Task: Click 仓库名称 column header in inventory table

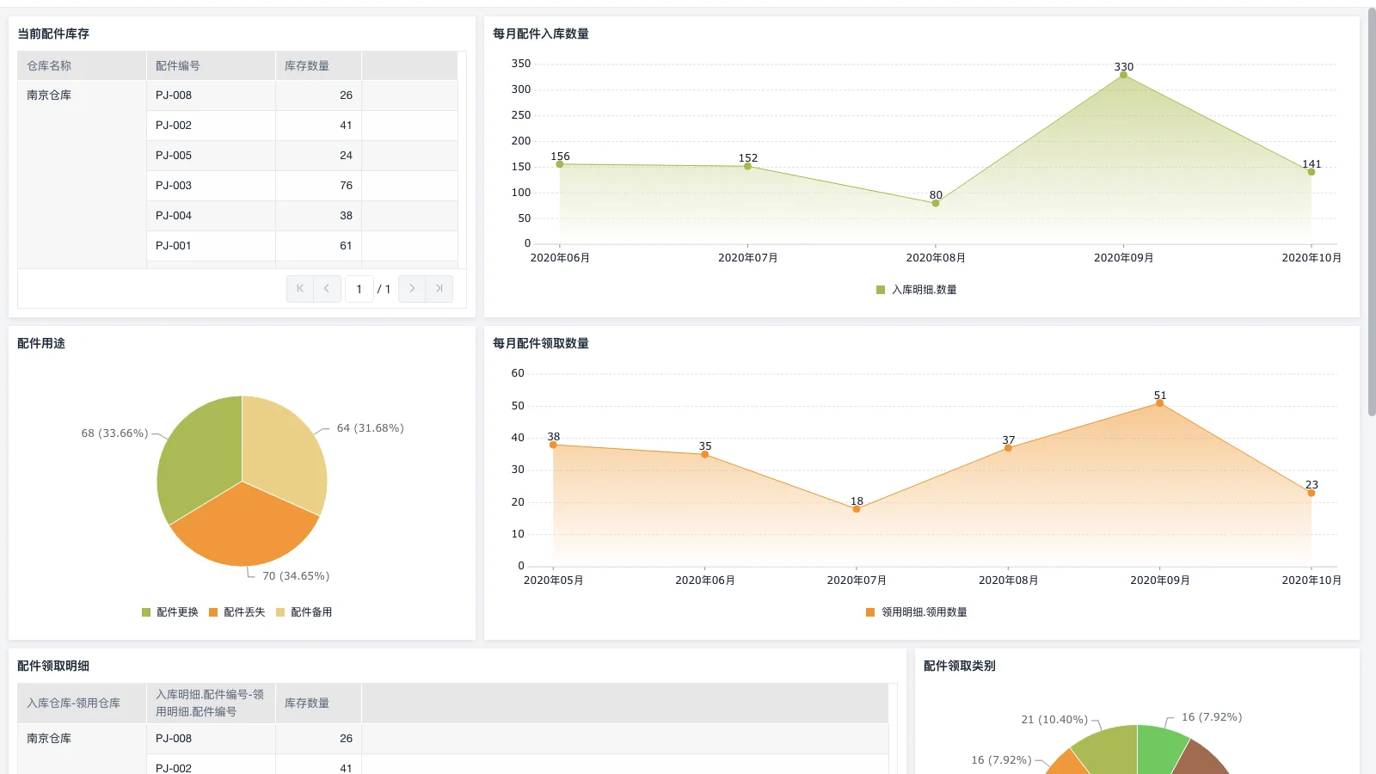Action: click(82, 65)
